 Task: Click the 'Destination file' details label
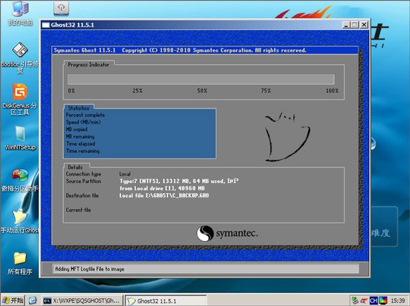pyautogui.click(x=82, y=195)
